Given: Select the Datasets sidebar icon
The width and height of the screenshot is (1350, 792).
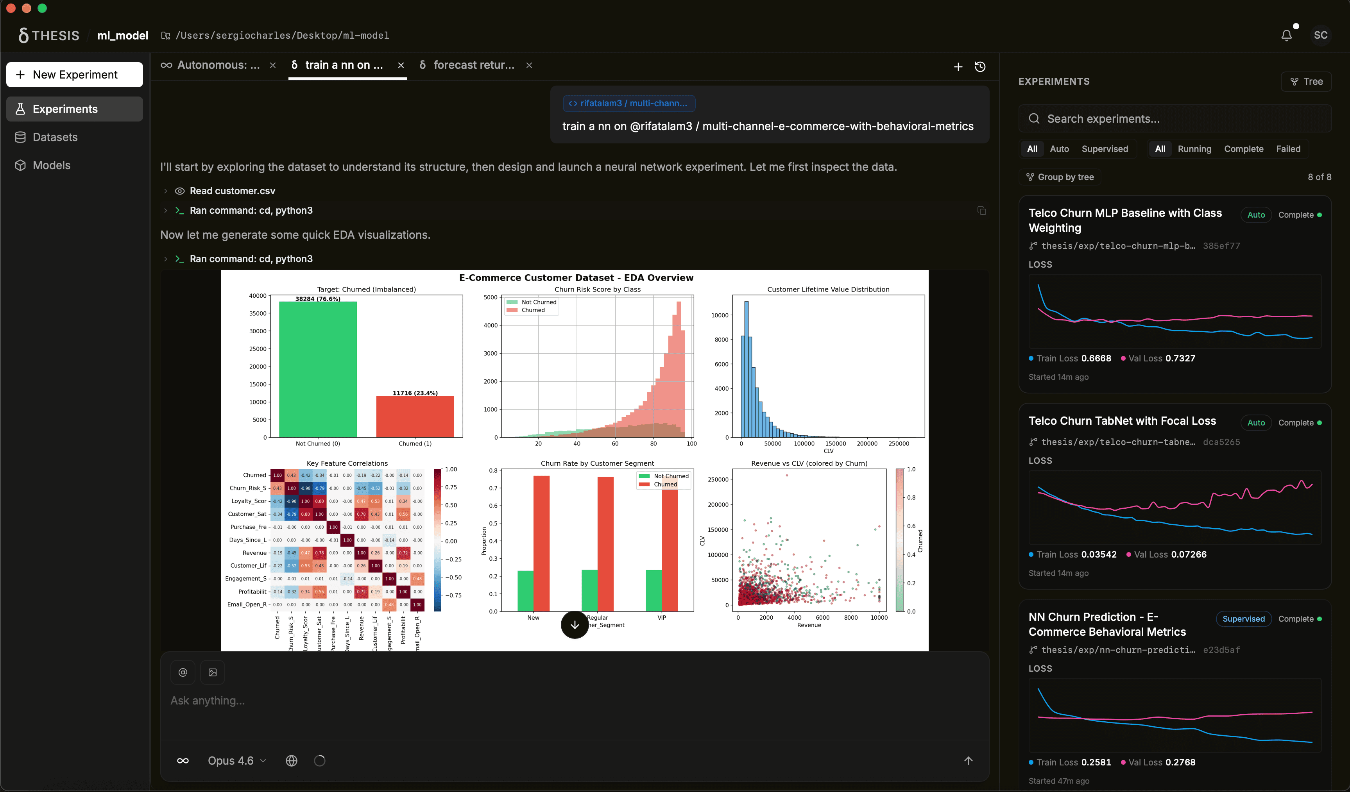Looking at the screenshot, I should click(x=20, y=137).
